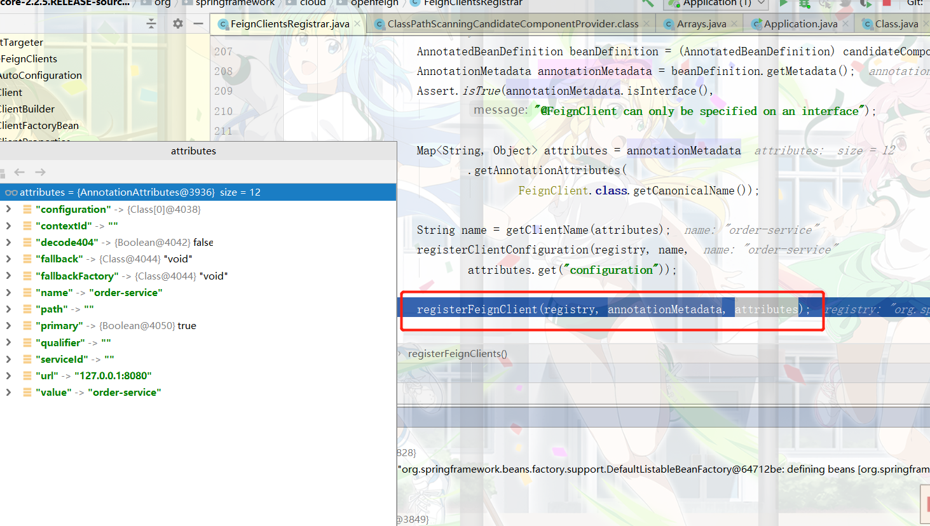Expand the "fallbackFactory" attribute node

point(8,276)
